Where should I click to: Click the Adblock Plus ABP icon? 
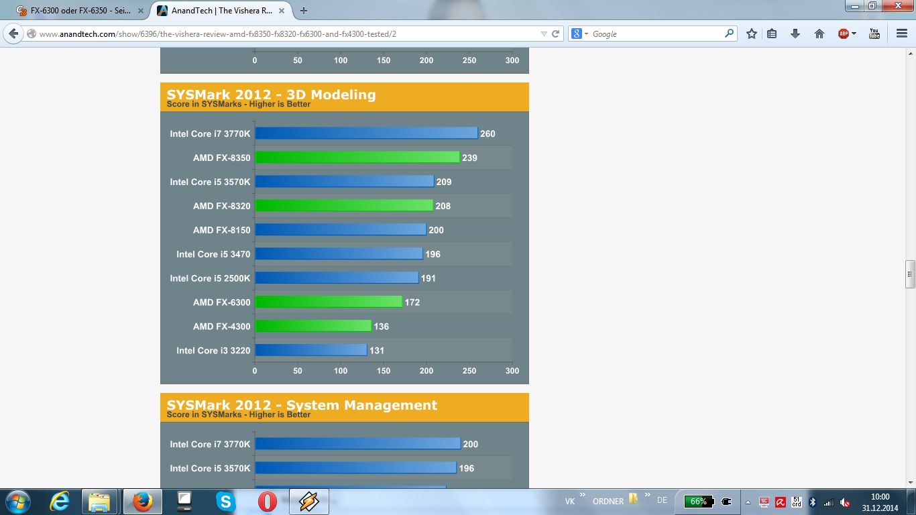(x=844, y=34)
